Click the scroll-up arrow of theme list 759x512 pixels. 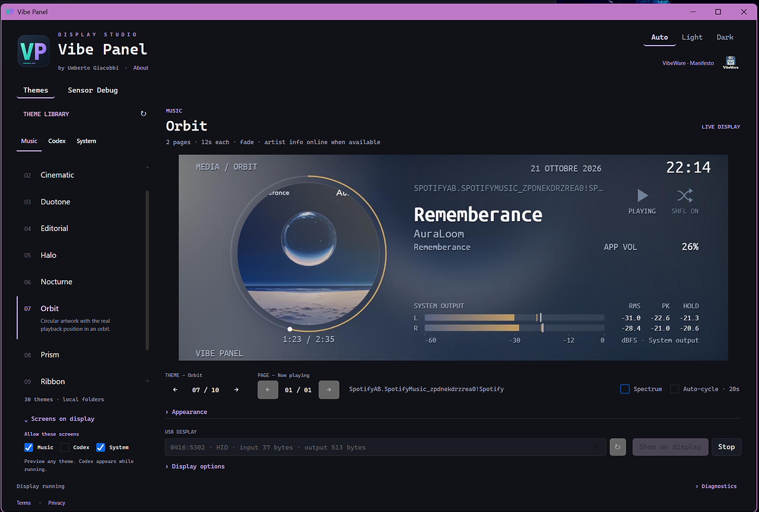[x=147, y=168]
